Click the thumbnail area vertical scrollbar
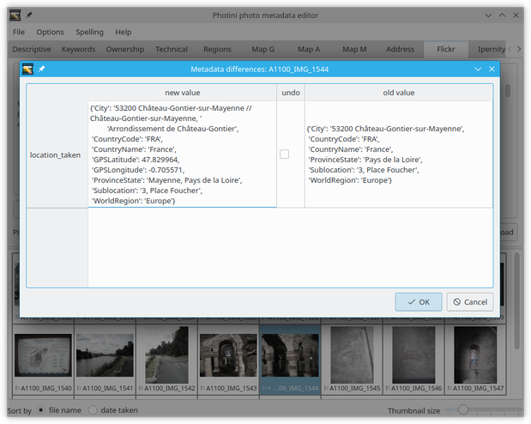The width and height of the screenshot is (531, 424). pos(516,301)
